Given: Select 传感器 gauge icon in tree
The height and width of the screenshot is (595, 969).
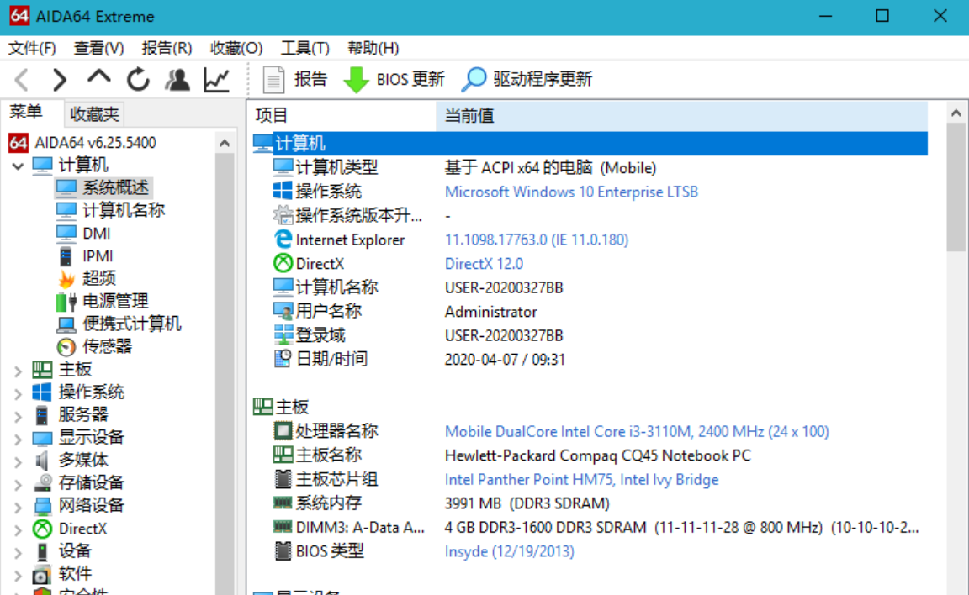Looking at the screenshot, I should tap(66, 347).
